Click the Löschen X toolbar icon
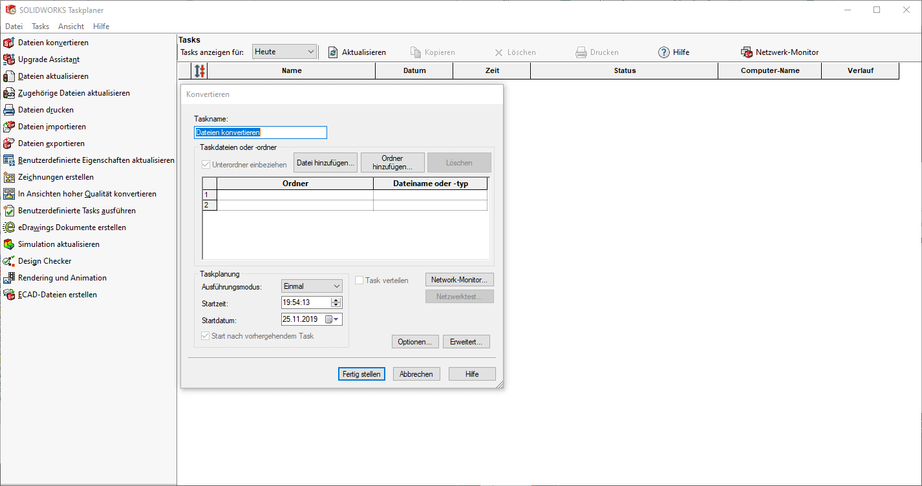The width and height of the screenshot is (922, 486). point(499,52)
